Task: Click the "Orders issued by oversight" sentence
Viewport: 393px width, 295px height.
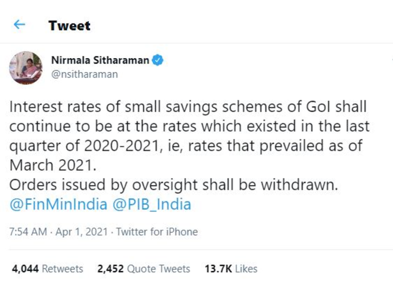Action: pos(172,186)
